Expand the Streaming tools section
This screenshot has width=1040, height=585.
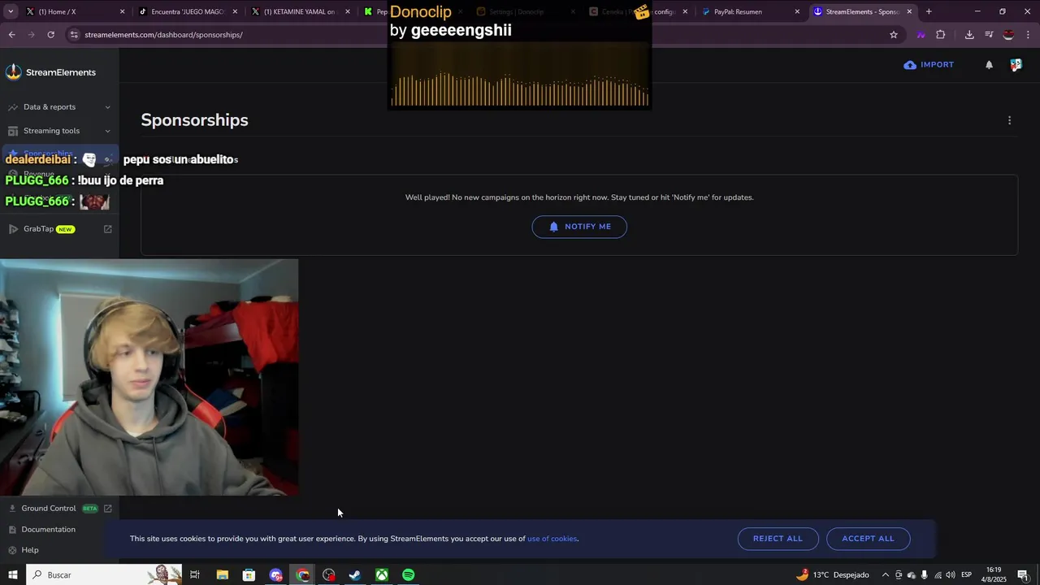click(x=107, y=131)
